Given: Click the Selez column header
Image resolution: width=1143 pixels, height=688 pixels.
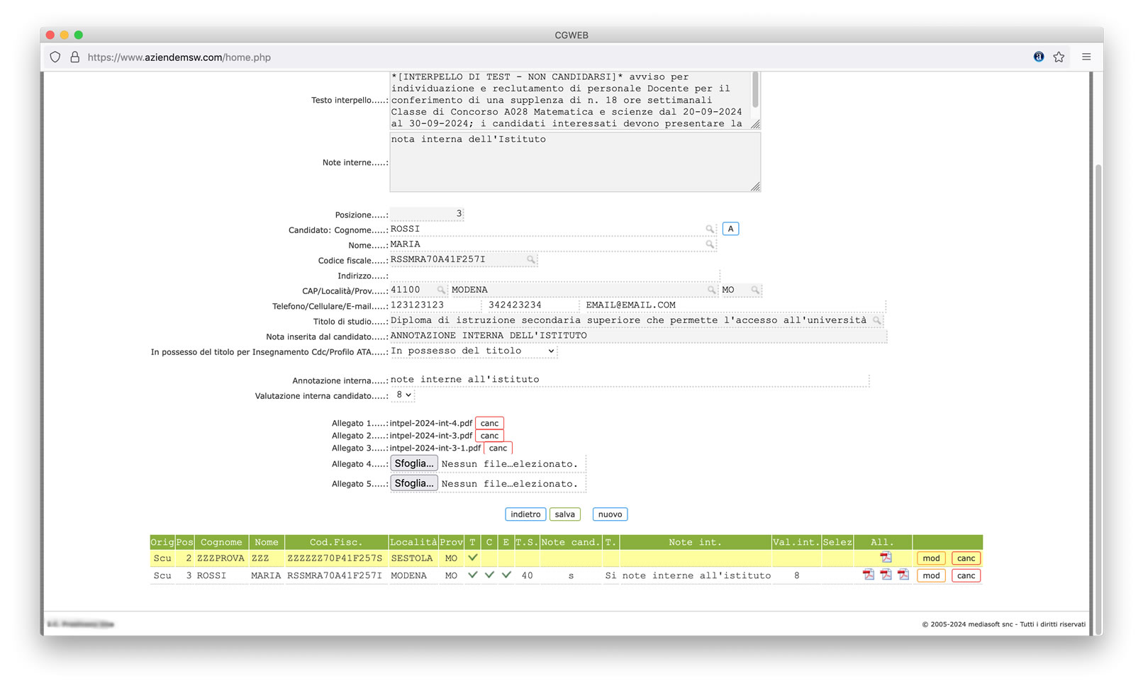Looking at the screenshot, I should [837, 542].
